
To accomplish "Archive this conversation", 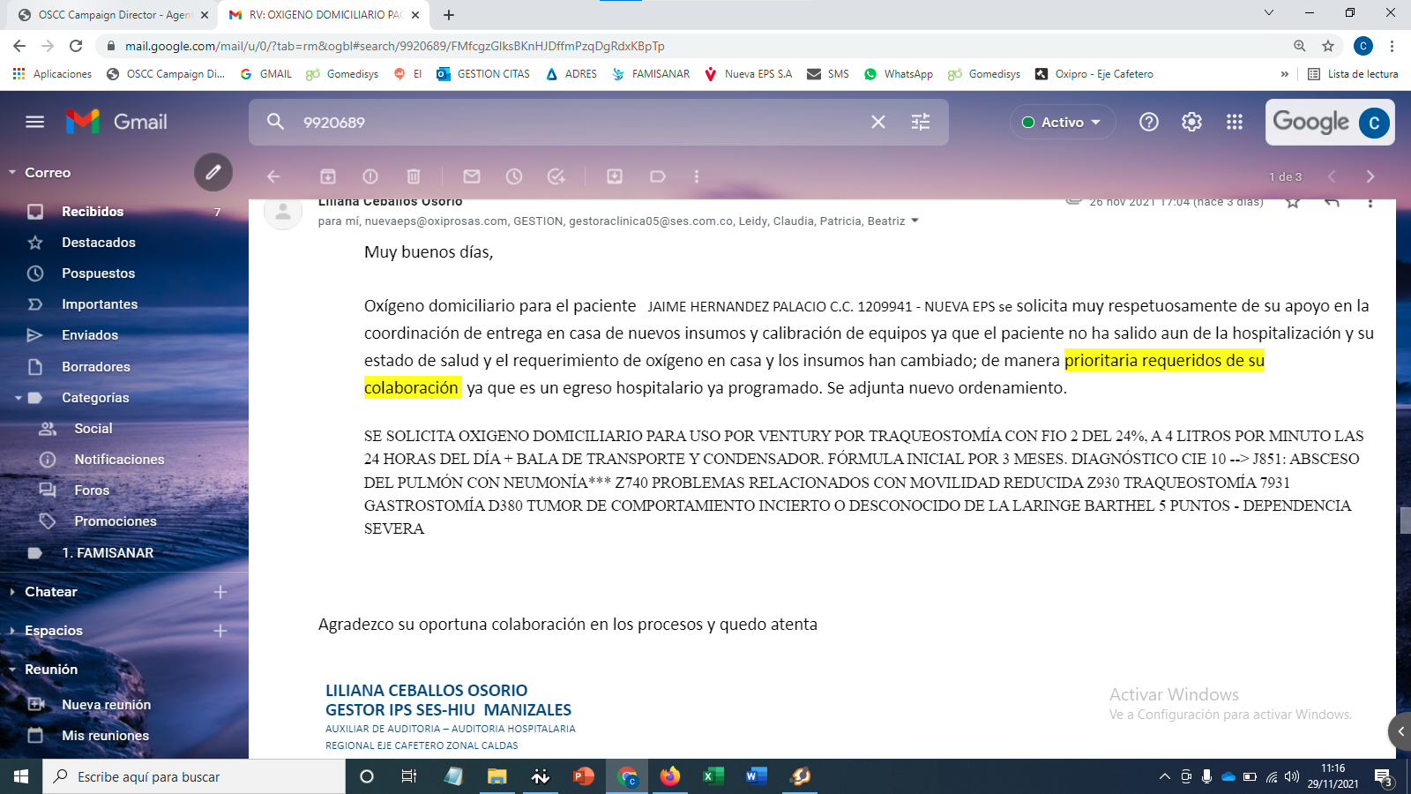I will coord(328,176).
